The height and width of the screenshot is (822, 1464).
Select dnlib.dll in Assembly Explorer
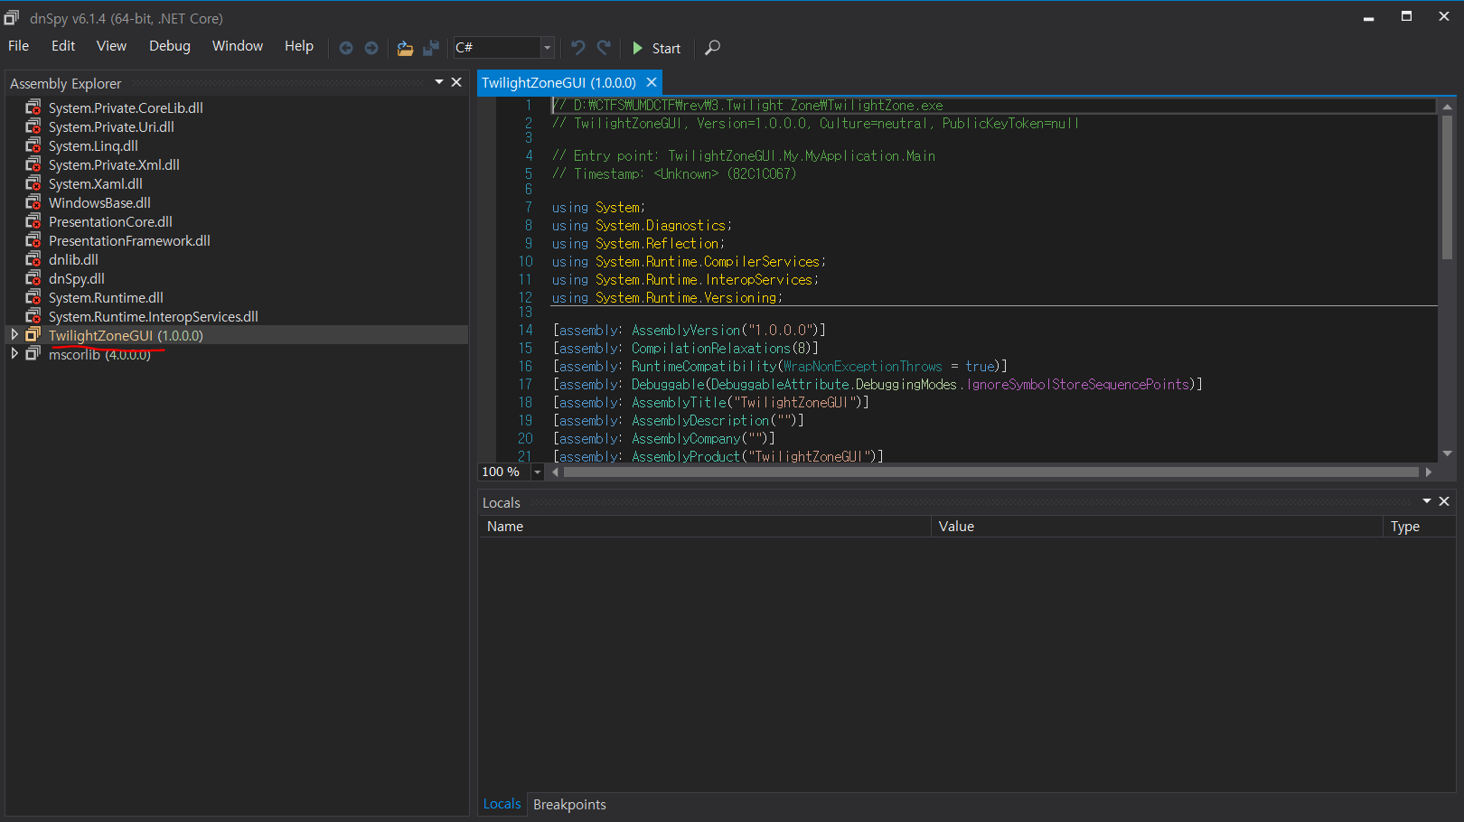(x=73, y=259)
